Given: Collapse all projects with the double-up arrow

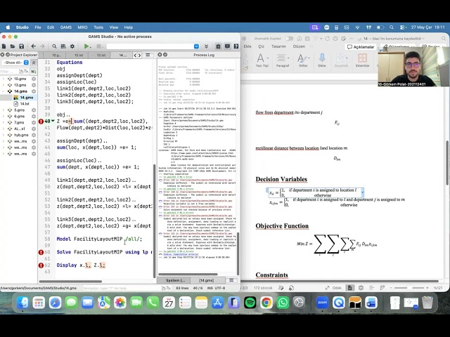Looking at the screenshot, I should point(34,62).
